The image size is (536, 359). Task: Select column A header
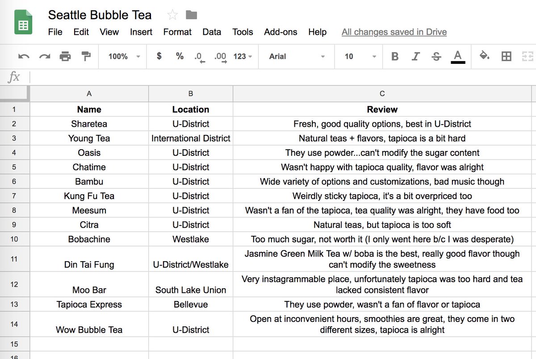click(89, 94)
